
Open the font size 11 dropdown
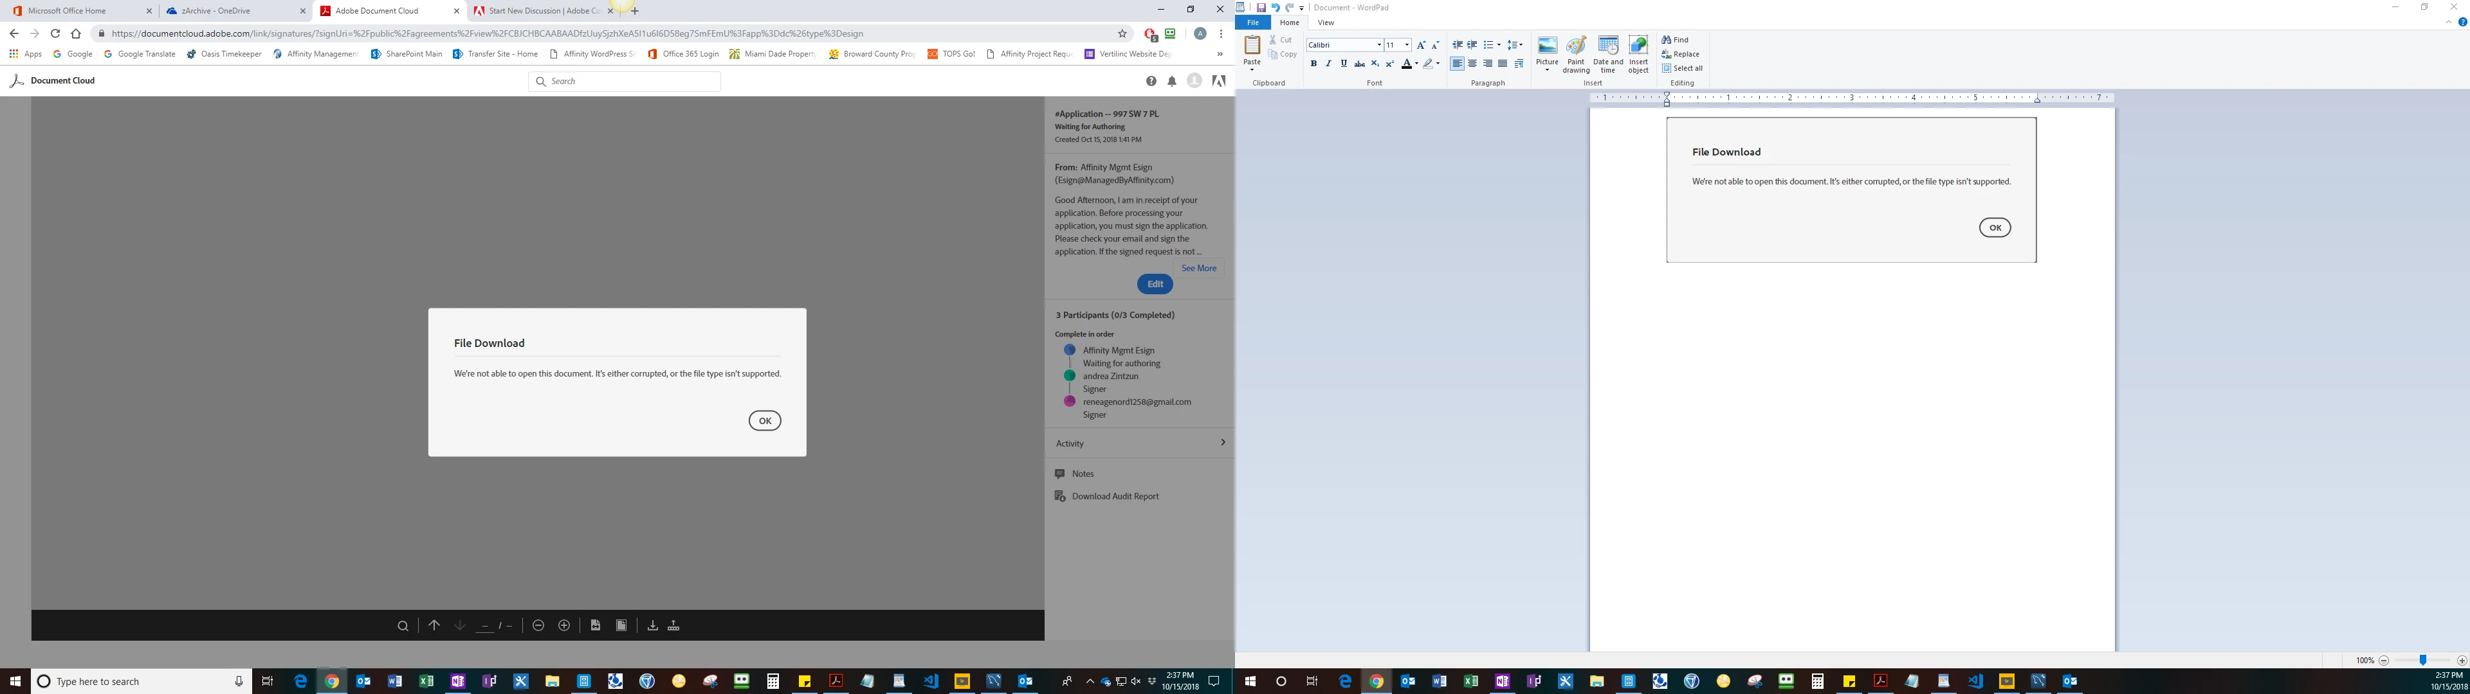pyautogui.click(x=1407, y=45)
